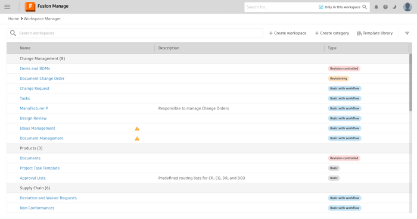Open the user profile avatar
This screenshot has height=219, width=417.
(407, 7)
